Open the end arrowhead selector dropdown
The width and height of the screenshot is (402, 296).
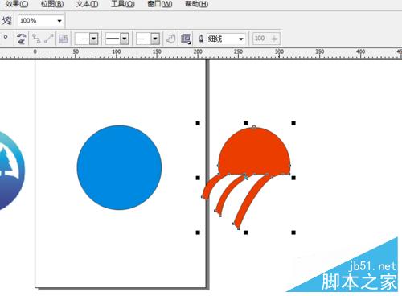(155, 39)
